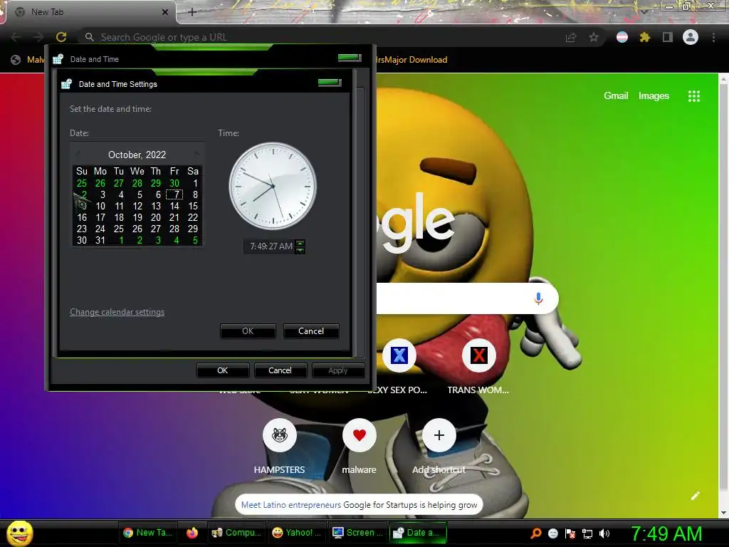This screenshot has width=729, height=547.
Task: Select September 28 in the calendar
Action: tap(137, 183)
